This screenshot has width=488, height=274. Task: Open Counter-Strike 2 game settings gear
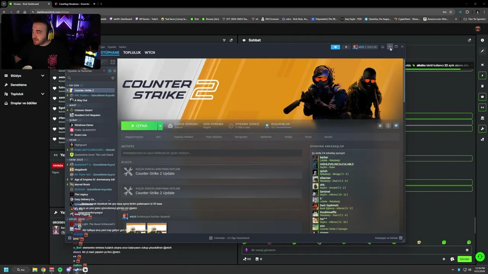coord(380,126)
